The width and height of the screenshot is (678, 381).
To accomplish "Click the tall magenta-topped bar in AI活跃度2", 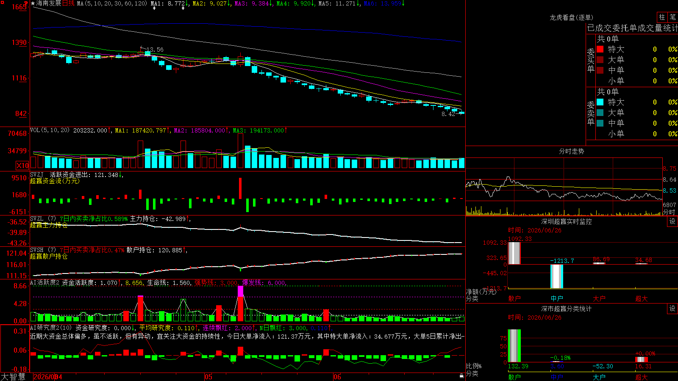I will click(240, 303).
